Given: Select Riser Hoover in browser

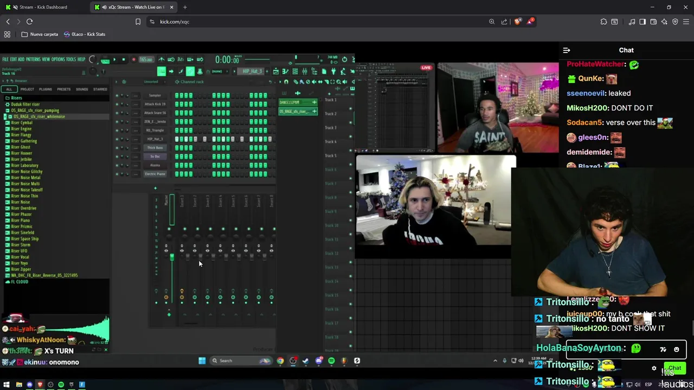Looking at the screenshot, I should click(x=22, y=153).
